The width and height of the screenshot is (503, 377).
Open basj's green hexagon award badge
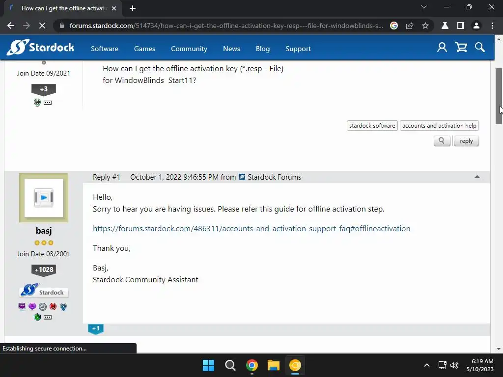(37, 317)
